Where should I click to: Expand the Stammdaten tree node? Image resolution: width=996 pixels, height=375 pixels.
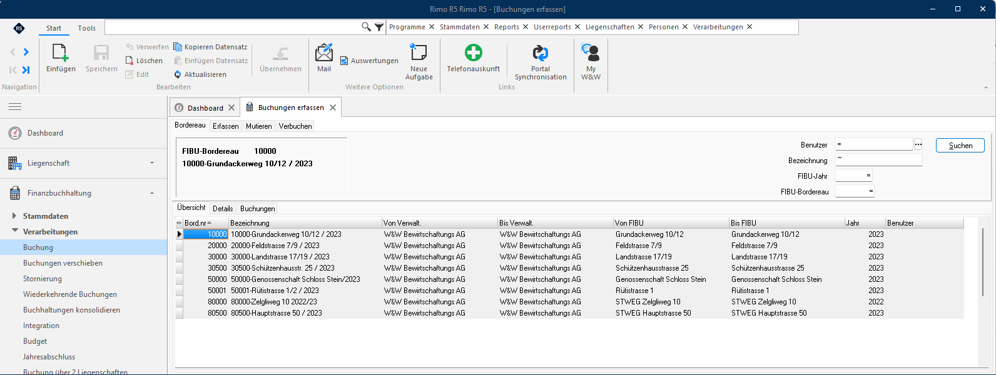tap(15, 216)
